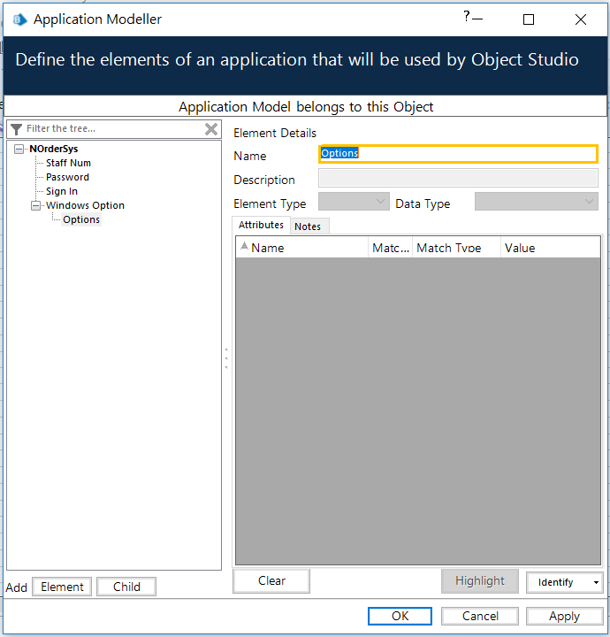Click Cancel to discard changes
Viewport: 610px width, 637px height.
[x=480, y=616]
